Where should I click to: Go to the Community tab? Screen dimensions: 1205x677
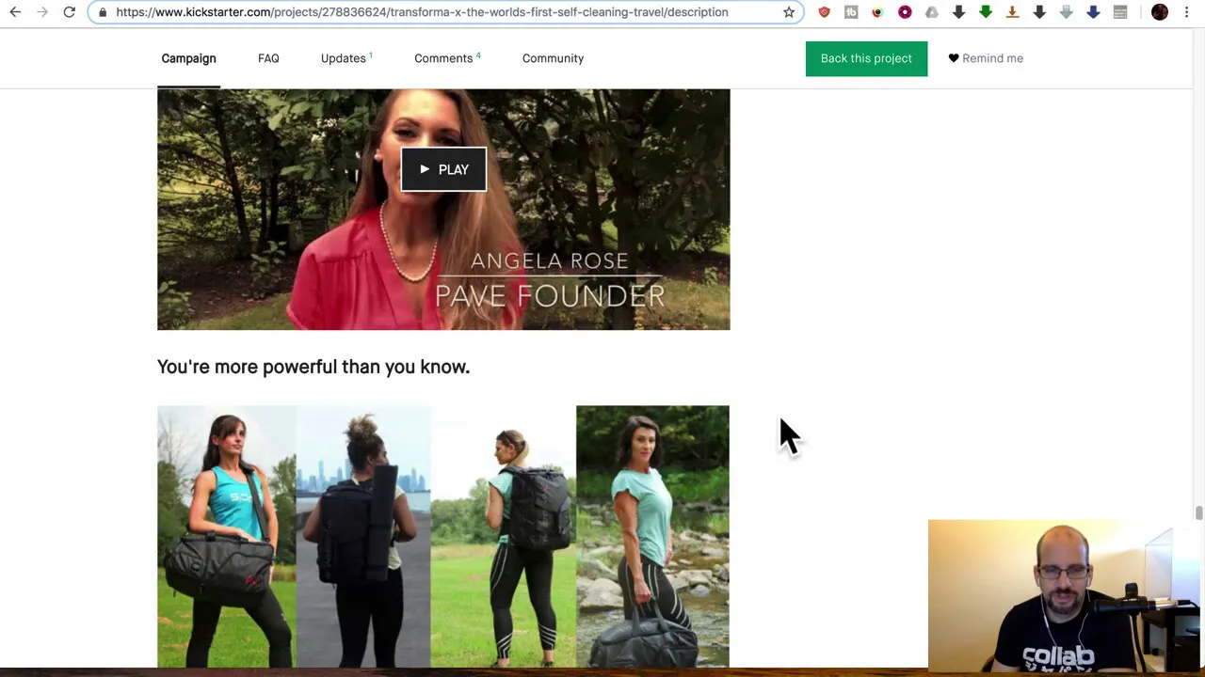point(553,58)
